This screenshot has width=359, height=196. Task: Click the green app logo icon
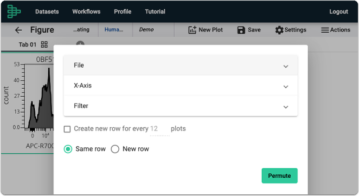click(14, 11)
